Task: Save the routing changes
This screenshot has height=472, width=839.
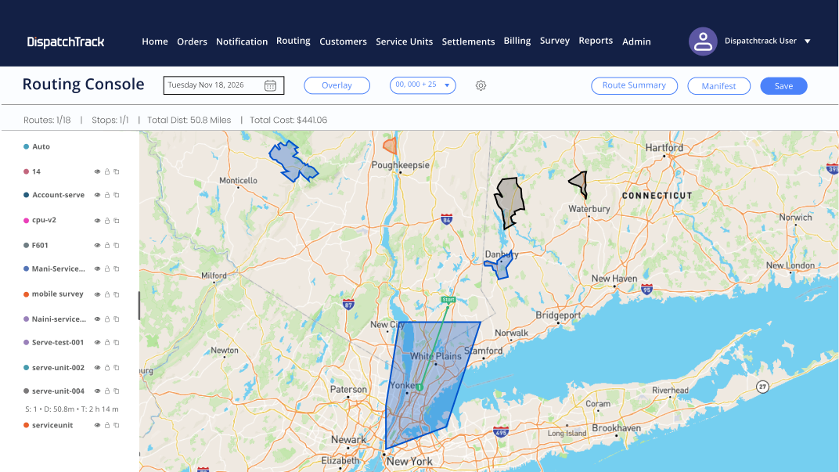Action: pos(783,85)
